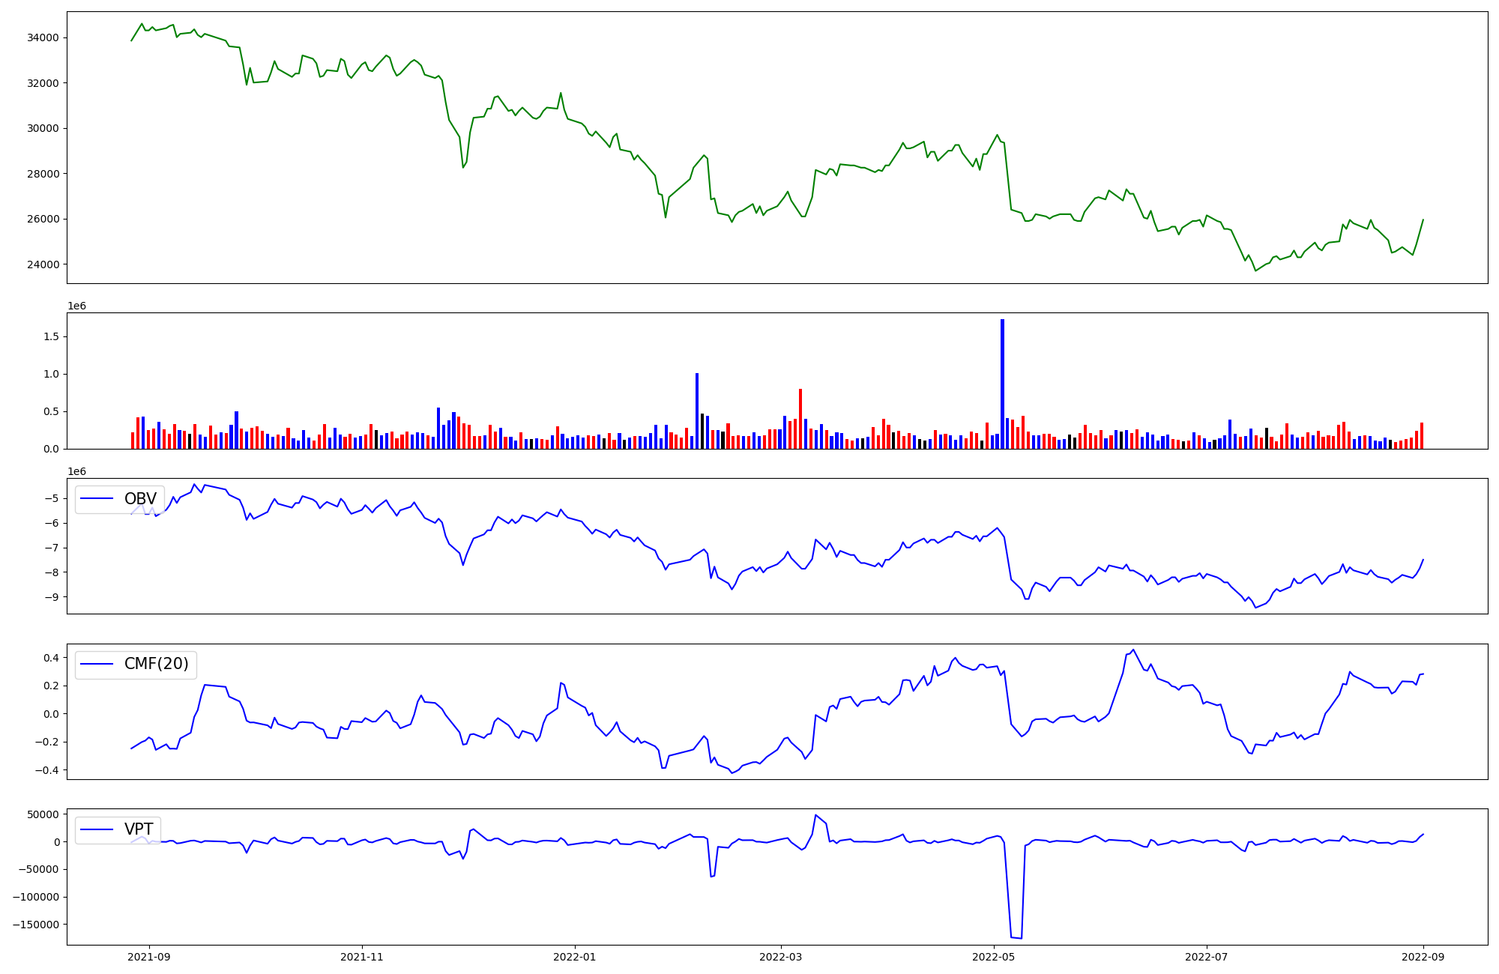1499x974 pixels.
Task: Click the 2021-11 x-axis date label
Action: pos(362,957)
